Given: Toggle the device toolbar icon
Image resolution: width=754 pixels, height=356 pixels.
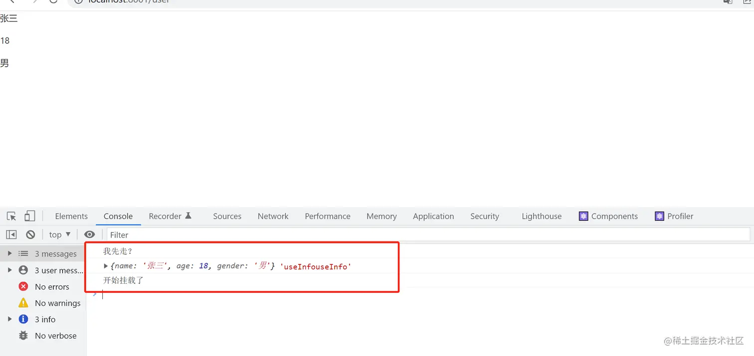Looking at the screenshot, I should [30, 216].
